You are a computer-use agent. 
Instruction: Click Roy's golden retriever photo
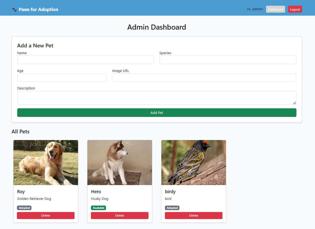(x=46, y=162)
